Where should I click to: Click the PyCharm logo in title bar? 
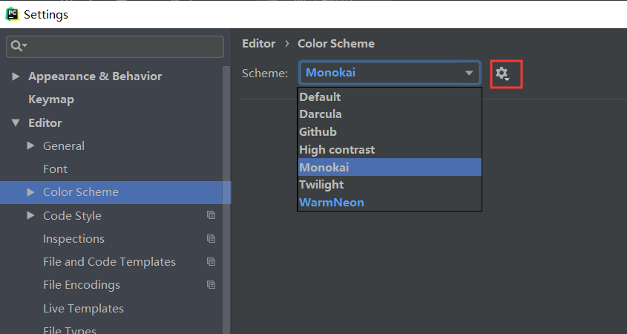[12, 14]
